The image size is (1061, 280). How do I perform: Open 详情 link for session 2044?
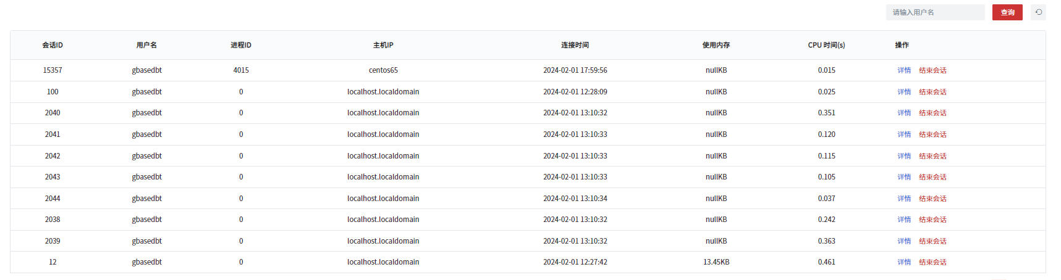click(x=904, y=199)
